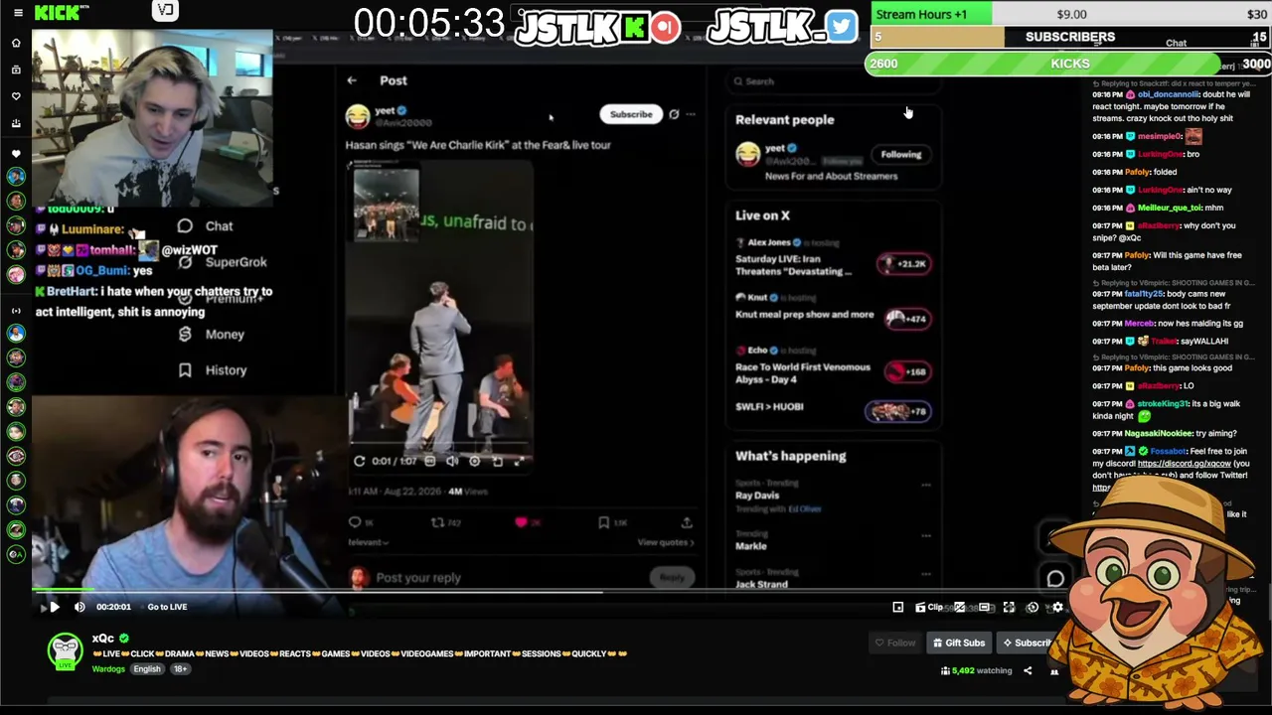Subscribe to xQc channel on Kick
The image size is (1272, 715).
coord(1027,643)
